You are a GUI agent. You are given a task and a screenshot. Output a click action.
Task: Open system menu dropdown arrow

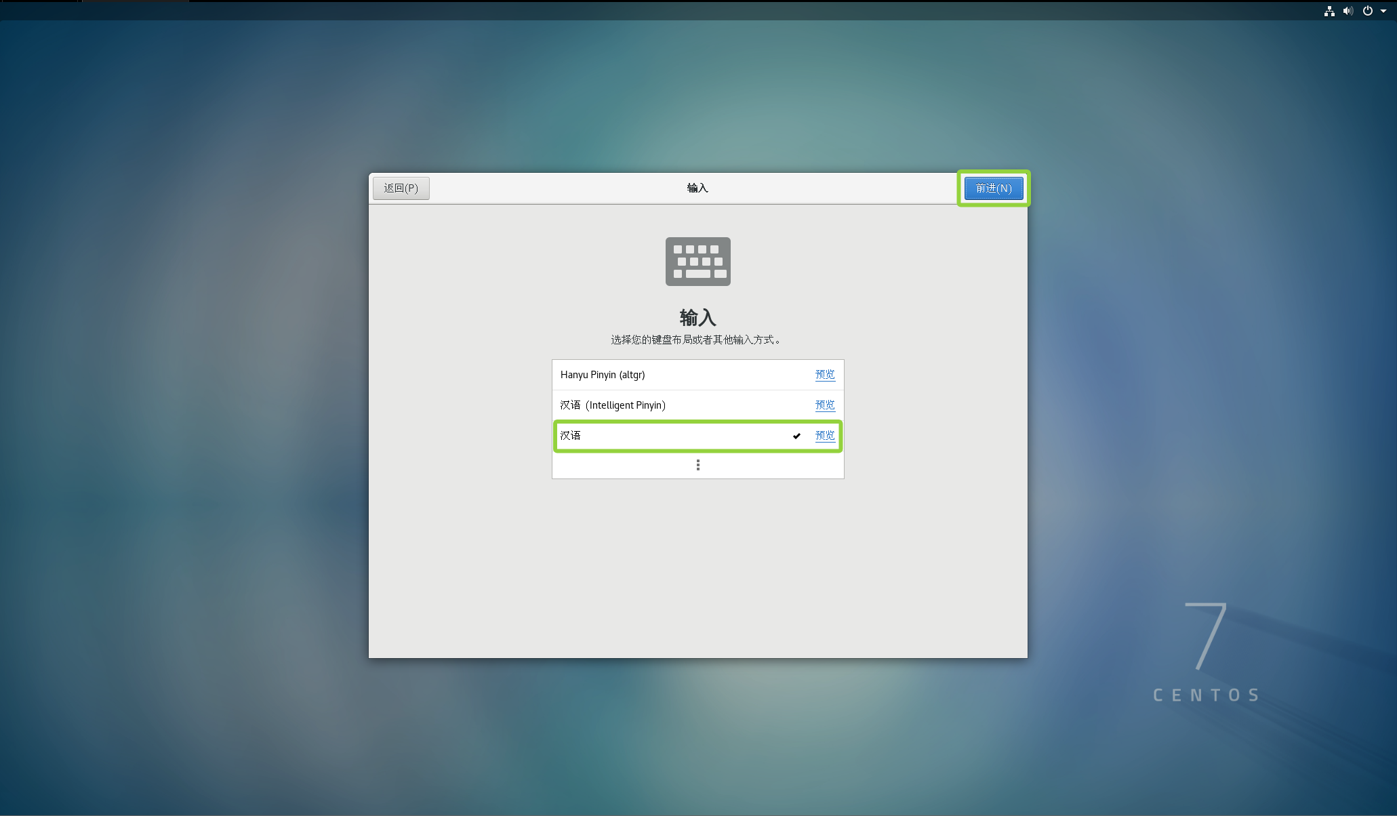(1383, 11)
